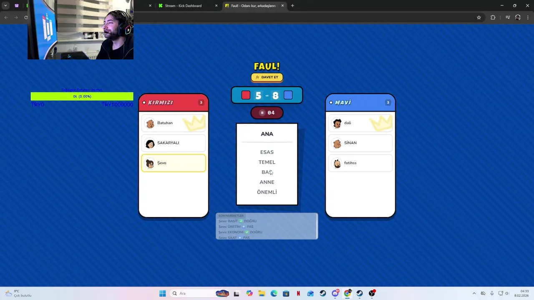Image resolution: width=534 pixels, height=300 pixels.
Task: Open the media control icon in toolbar
Action: coord(508,17)
